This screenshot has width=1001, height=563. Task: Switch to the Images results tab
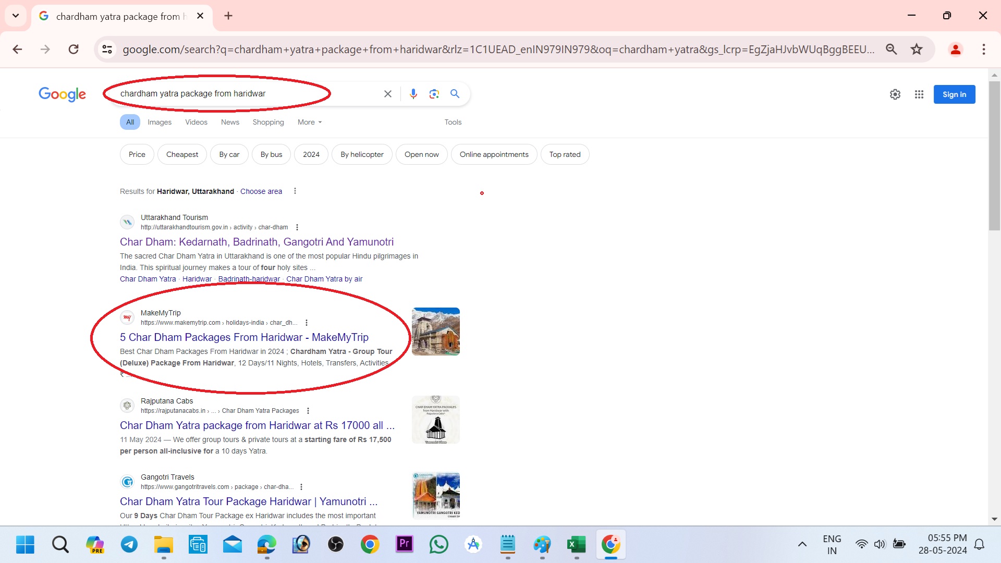click(160, 122)
